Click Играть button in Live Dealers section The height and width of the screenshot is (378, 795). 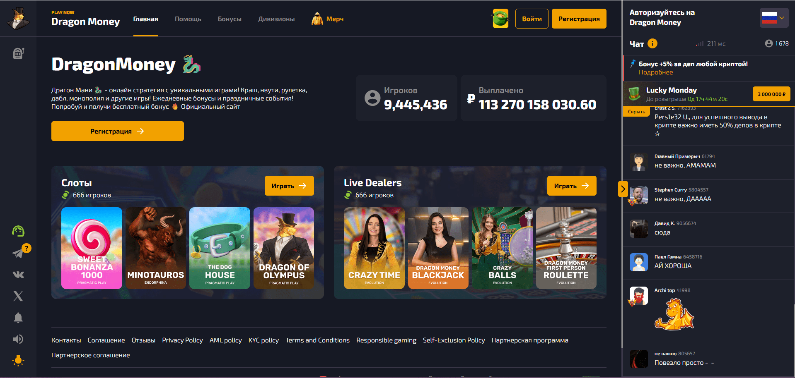[572, 186]
